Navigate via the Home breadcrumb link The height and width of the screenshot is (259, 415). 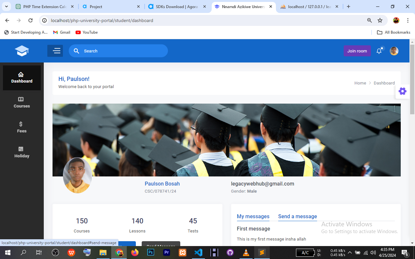pyautogui.click(x=360, y=83)
